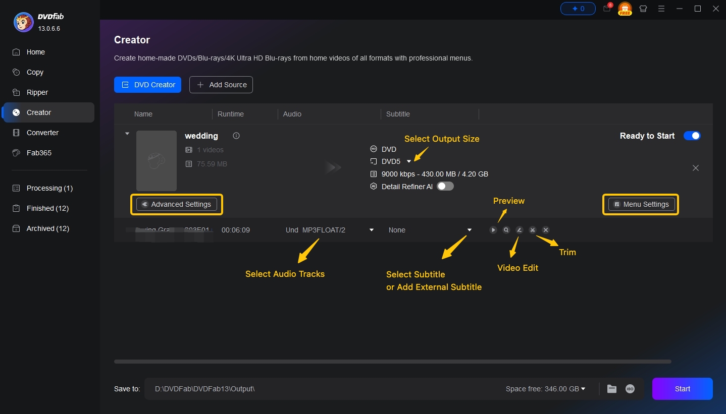Screen dimensions: 726x414
Task: Open Menu Settings
Action: tap(641, 204)
